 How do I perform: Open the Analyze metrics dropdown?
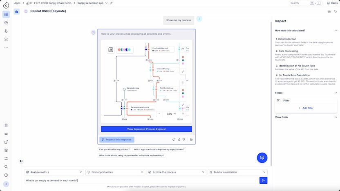54,172
